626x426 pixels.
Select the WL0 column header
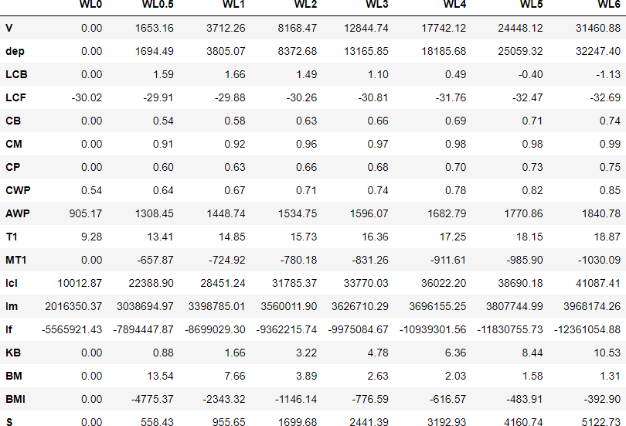pyautogui.click(x=90, y=5)
